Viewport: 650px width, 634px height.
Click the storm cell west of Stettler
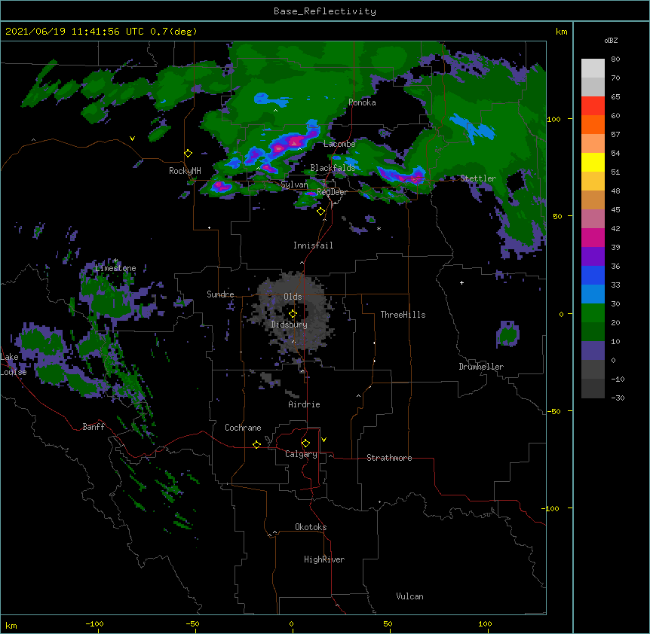(402, 176)
